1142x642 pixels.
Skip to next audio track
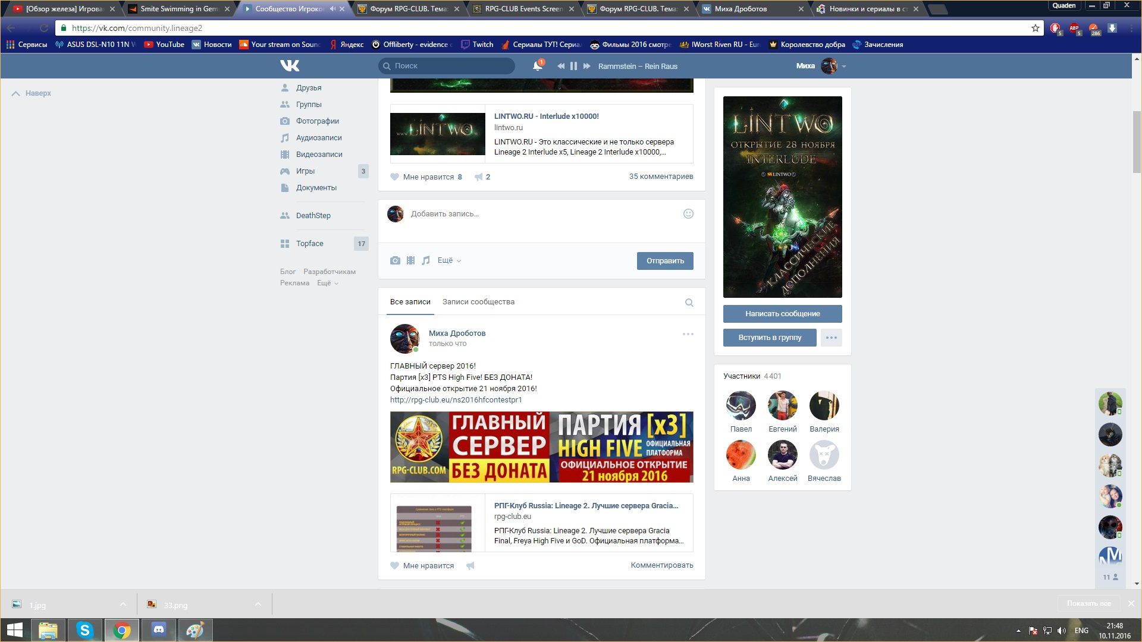586,66
